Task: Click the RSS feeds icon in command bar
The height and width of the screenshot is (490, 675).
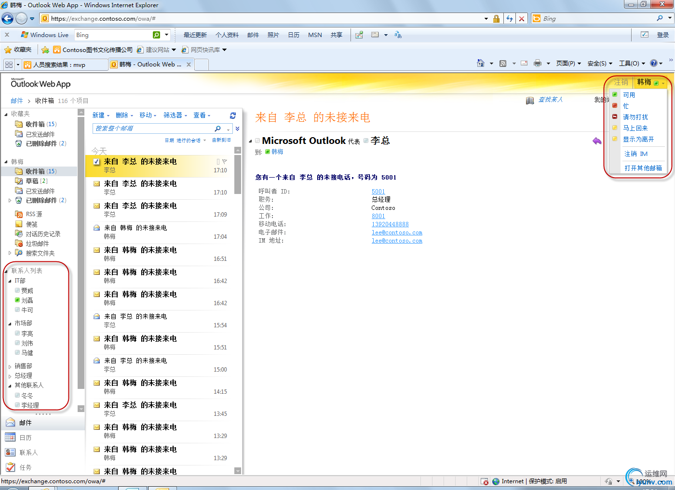Action: point(503,63)
